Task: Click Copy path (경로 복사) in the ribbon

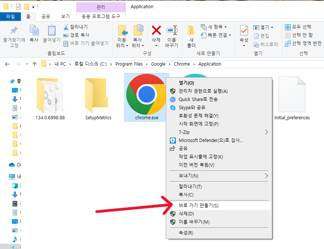Action: click(76, 35)
